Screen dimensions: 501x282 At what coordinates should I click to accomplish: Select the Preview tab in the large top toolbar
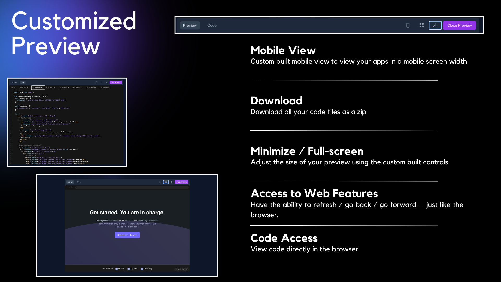click(x=190, y=25)
